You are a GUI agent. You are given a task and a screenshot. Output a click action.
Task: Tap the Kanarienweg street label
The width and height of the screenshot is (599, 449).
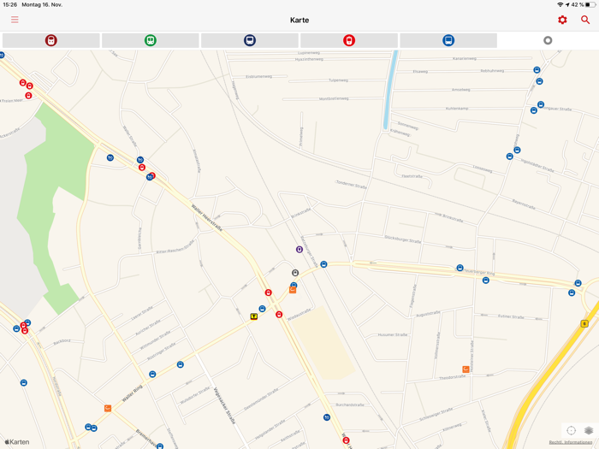coord(465,58)
